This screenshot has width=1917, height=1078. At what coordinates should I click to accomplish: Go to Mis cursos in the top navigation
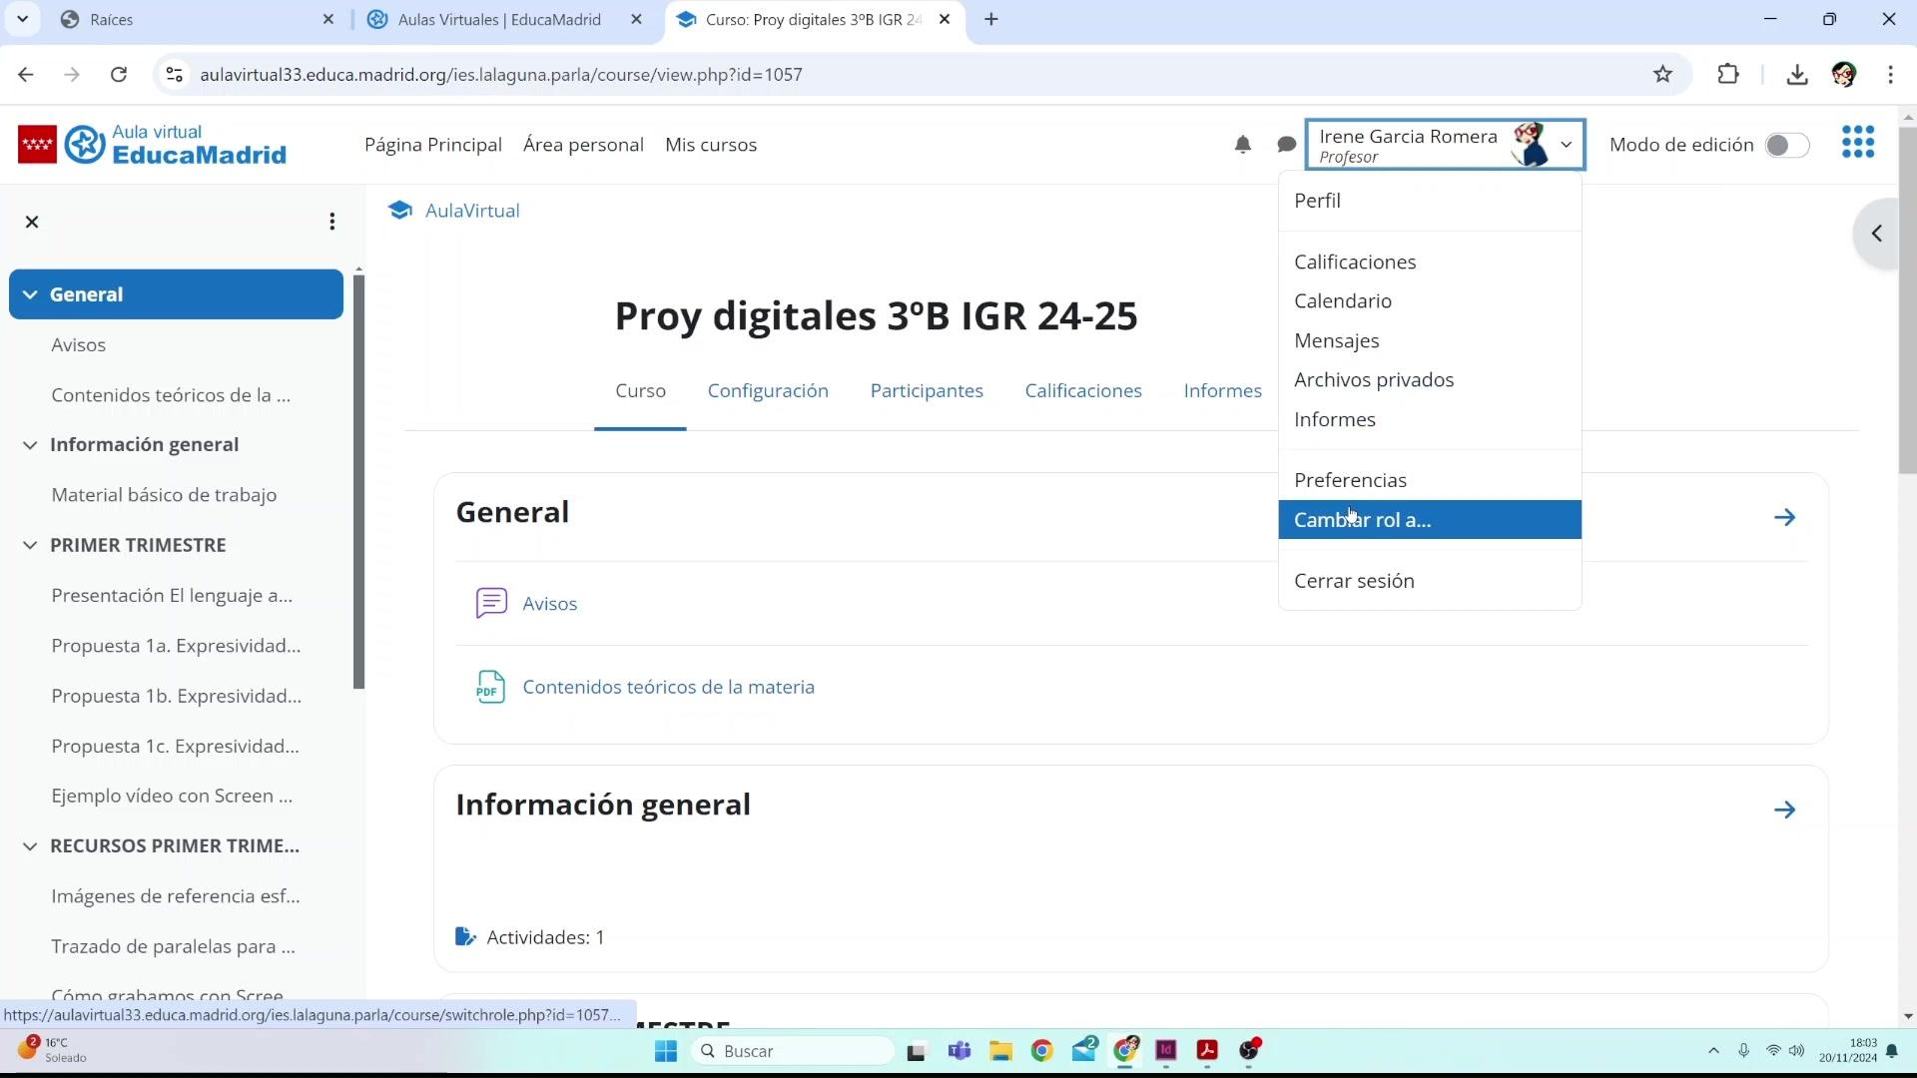click(x=711, y=145)
